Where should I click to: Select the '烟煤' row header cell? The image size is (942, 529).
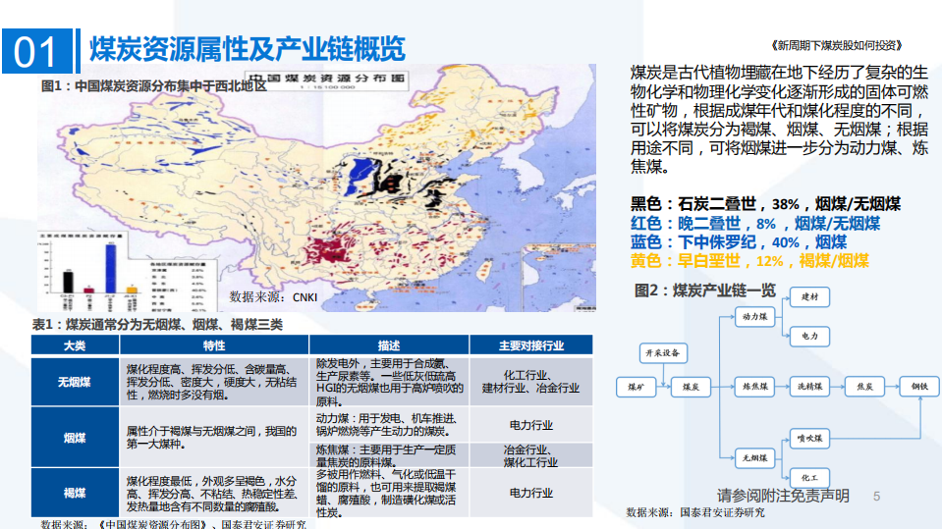[75, 438]
